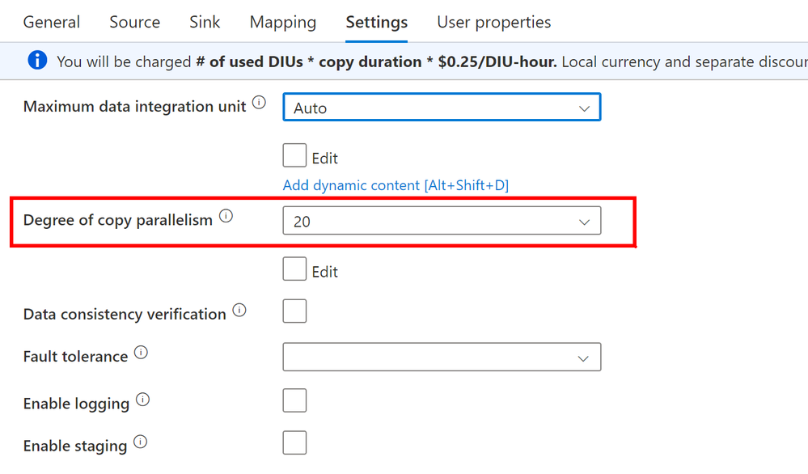808x474 pixels.
Task: Switch to the Source tab
Action: click(134, 22)
